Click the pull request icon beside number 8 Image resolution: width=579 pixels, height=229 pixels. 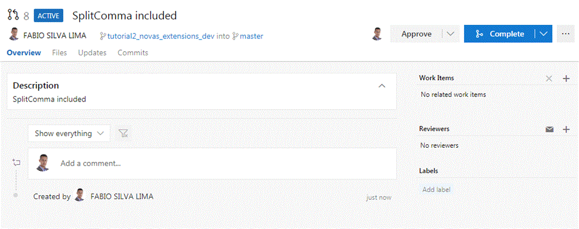pyautogui.click(x=13, y=15)
